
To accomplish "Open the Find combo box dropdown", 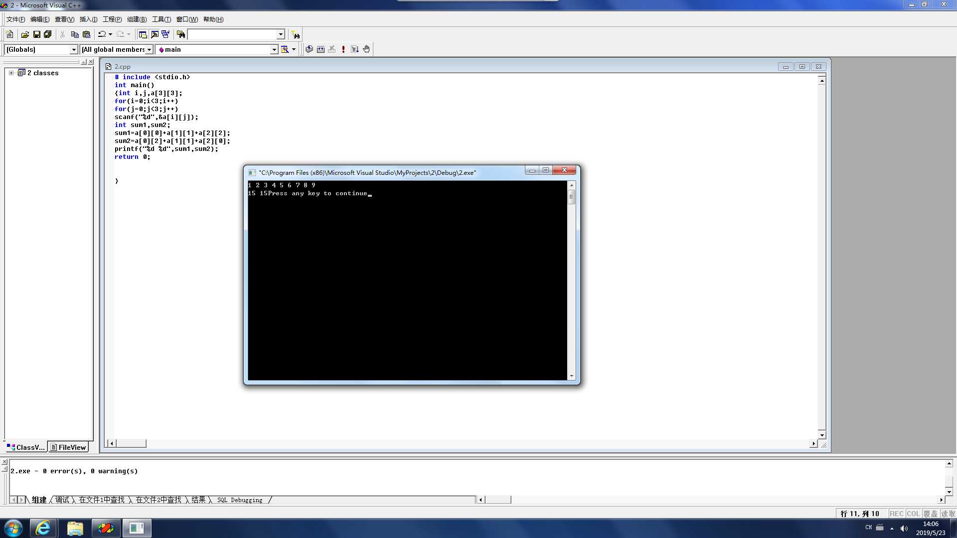I will pyautogui.click(x=281, y=34).
